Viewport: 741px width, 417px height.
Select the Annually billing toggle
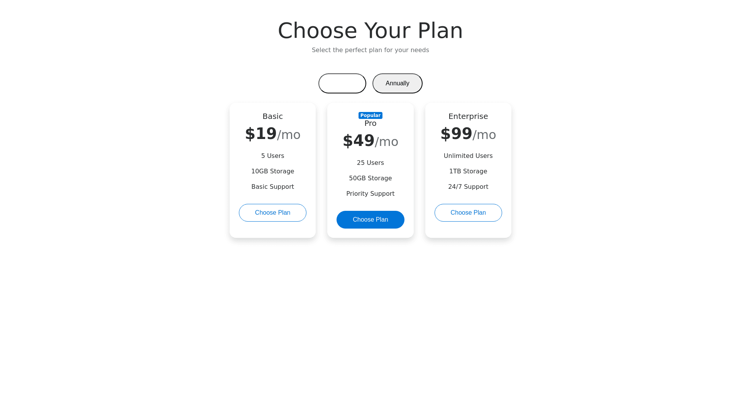point(397,83)
